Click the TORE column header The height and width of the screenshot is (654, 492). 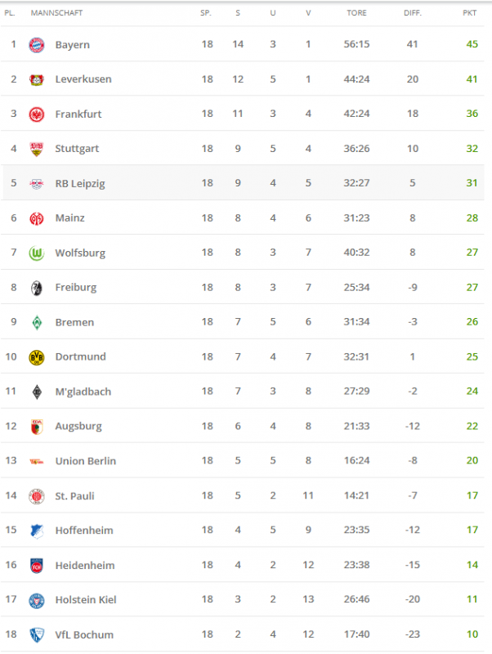356,13
